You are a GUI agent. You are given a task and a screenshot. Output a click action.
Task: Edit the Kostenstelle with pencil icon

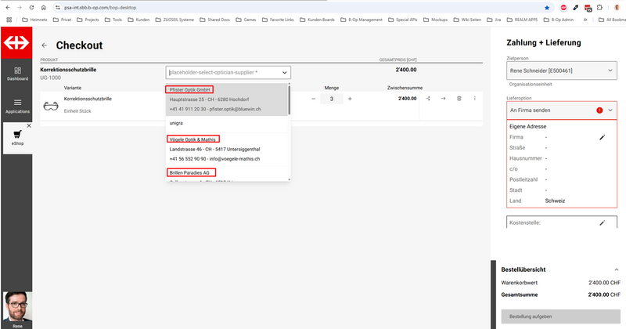pos(602,222)
